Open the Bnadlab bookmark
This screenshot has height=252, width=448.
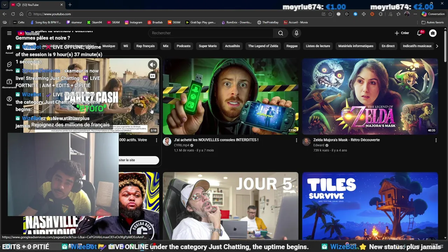coord(155,22)
